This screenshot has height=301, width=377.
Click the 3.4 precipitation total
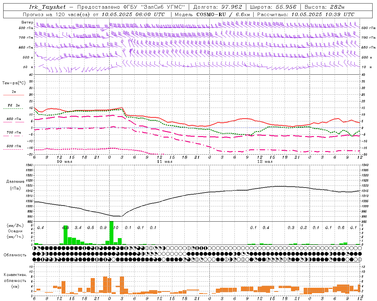(x=78, y=228)
